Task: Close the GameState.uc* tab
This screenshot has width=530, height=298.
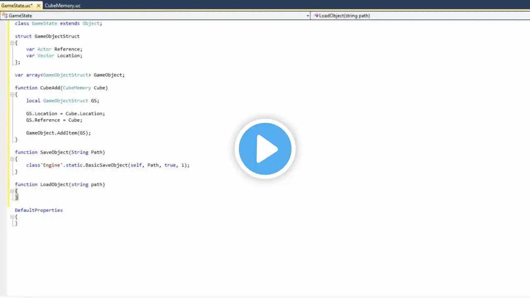Action: [x=38, y=6]
